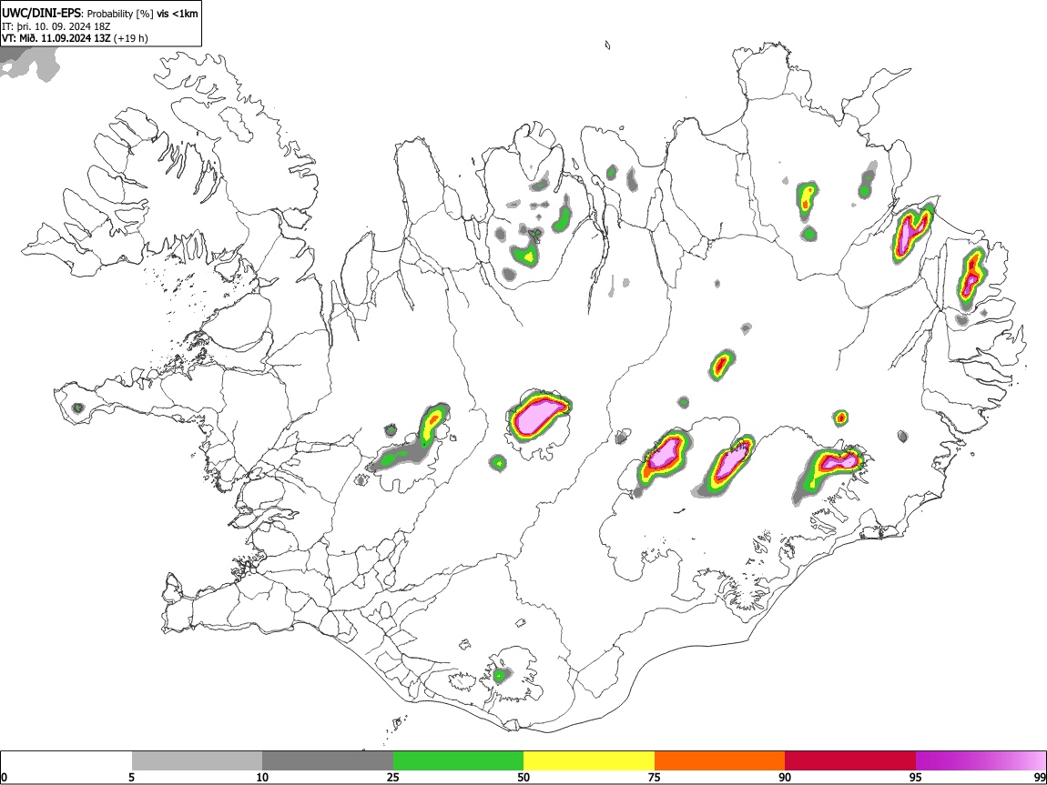Pick the dark gray 10–25% legend swatch
The image size is (1047, 785).
(328, 761)
